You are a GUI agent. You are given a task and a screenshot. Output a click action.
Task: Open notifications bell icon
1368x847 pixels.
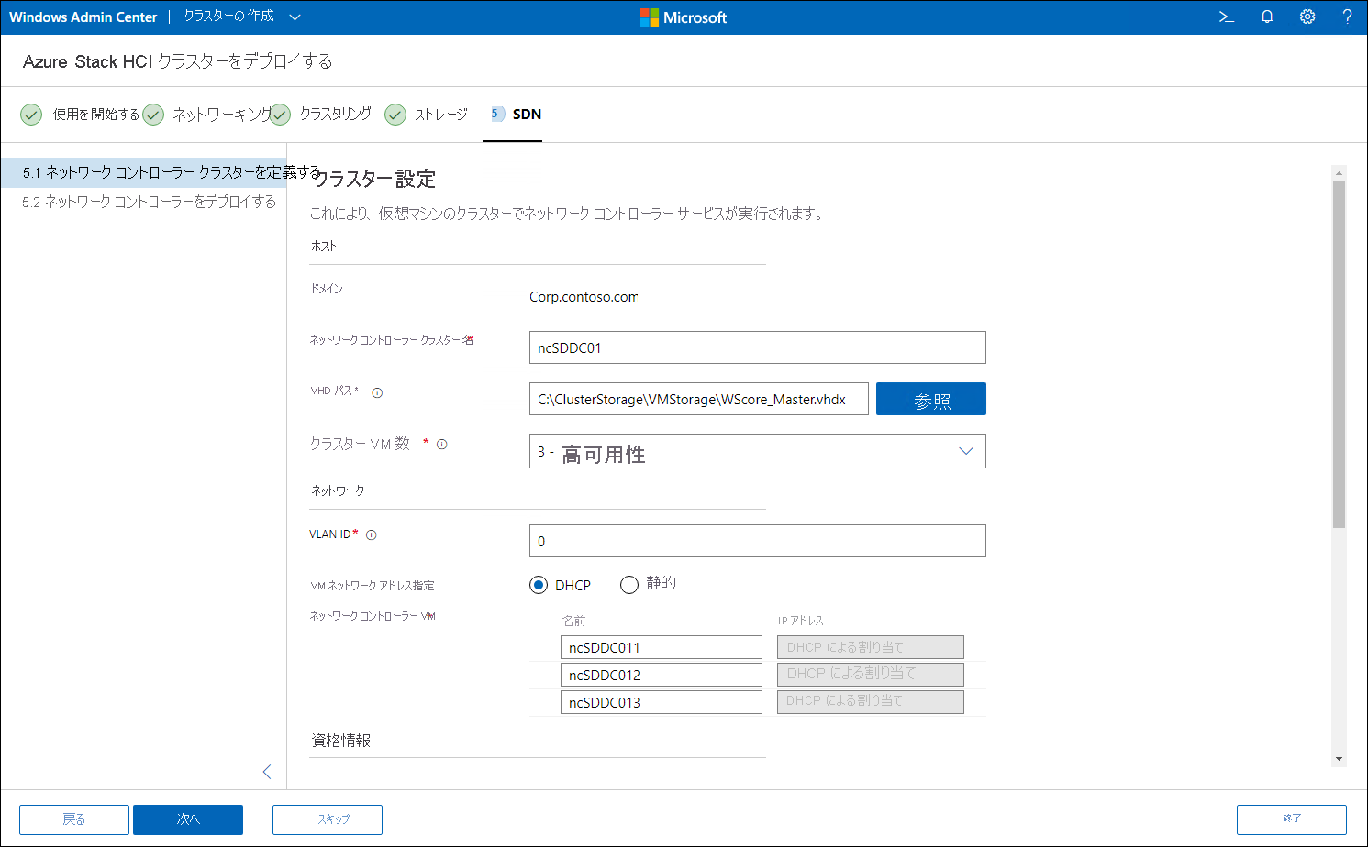click(x=1267, y=16)
